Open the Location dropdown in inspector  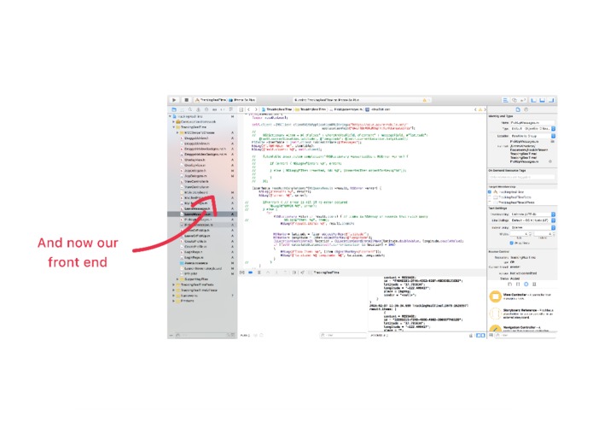click(533, 136)
